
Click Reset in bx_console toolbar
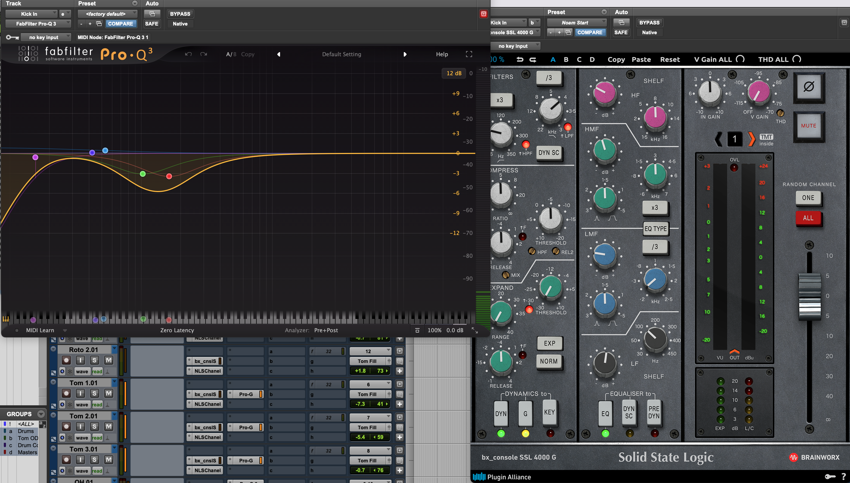click(670, 59)
